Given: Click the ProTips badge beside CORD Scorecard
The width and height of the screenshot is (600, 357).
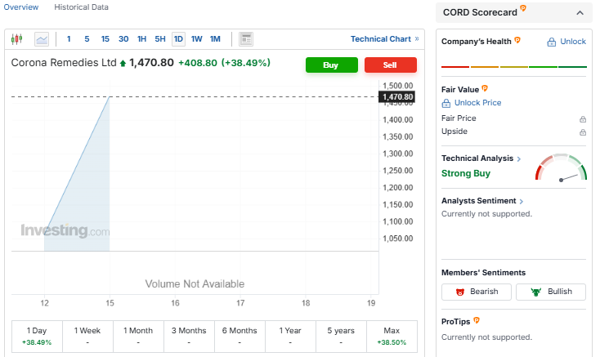Looking at the screenshot, I should point(523,8).
